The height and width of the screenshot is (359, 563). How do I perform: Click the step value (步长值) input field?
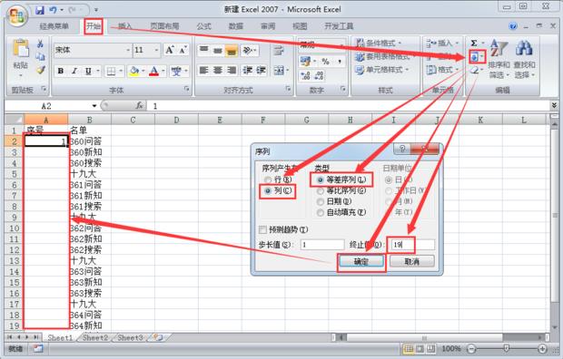tap(322, 245)
